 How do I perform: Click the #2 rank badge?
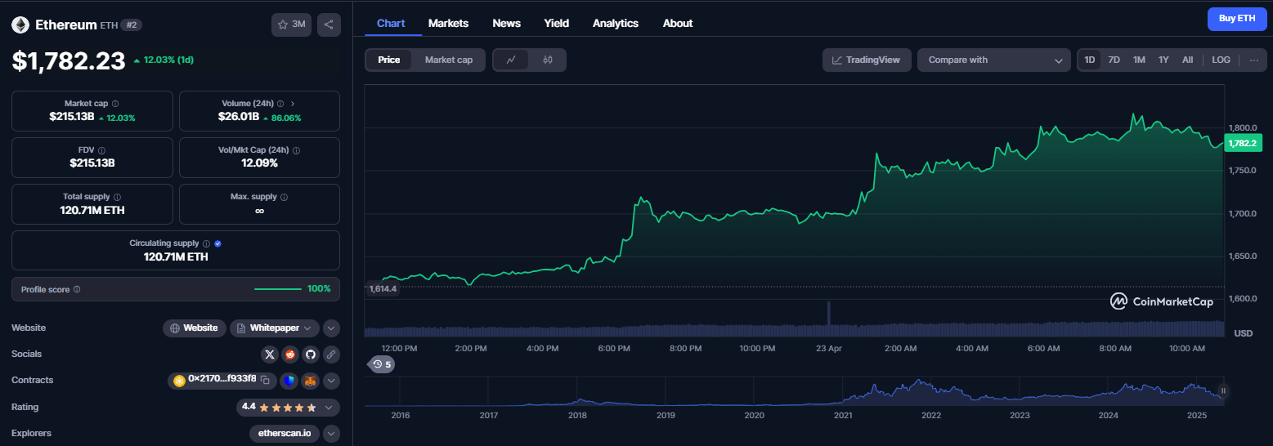coord(132,25)
